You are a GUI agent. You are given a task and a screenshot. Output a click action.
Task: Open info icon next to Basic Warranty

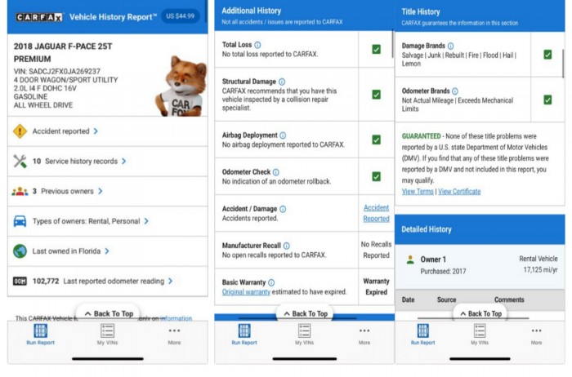(271, 282)
